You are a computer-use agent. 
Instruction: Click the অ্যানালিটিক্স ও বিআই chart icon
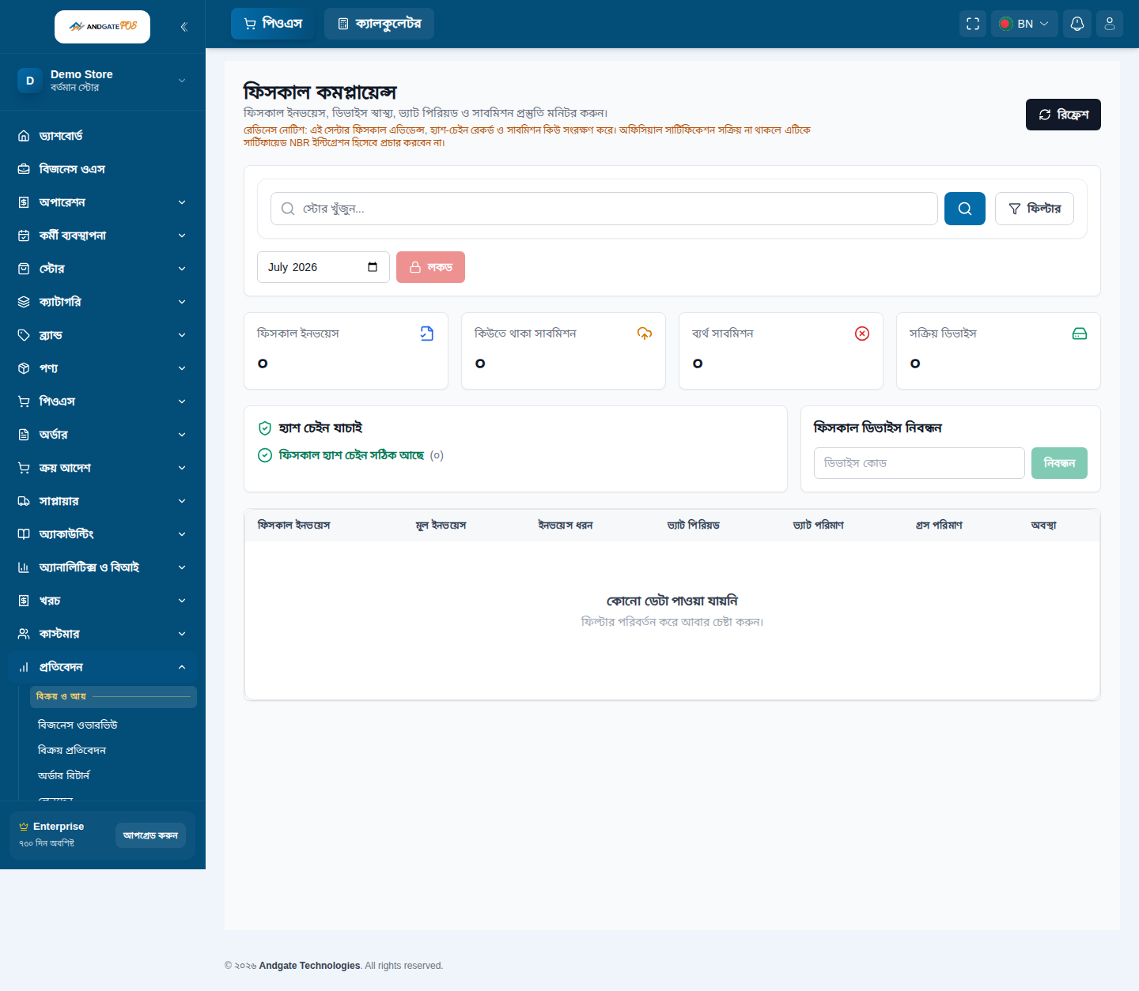[x=24, y=567]
